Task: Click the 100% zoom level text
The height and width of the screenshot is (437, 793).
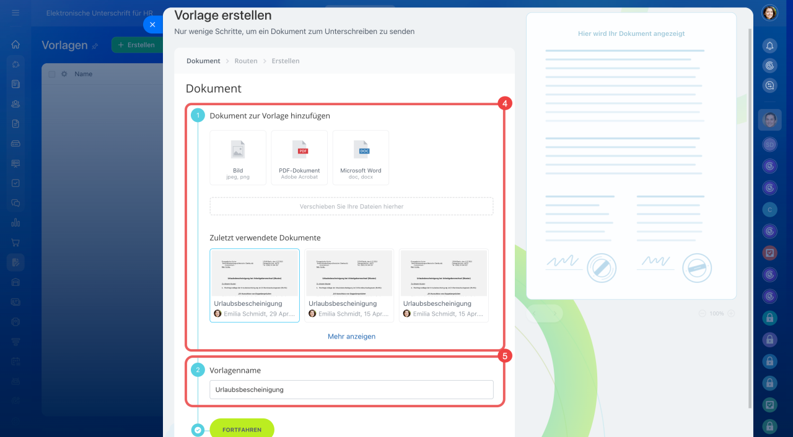Action: point(717,314)
